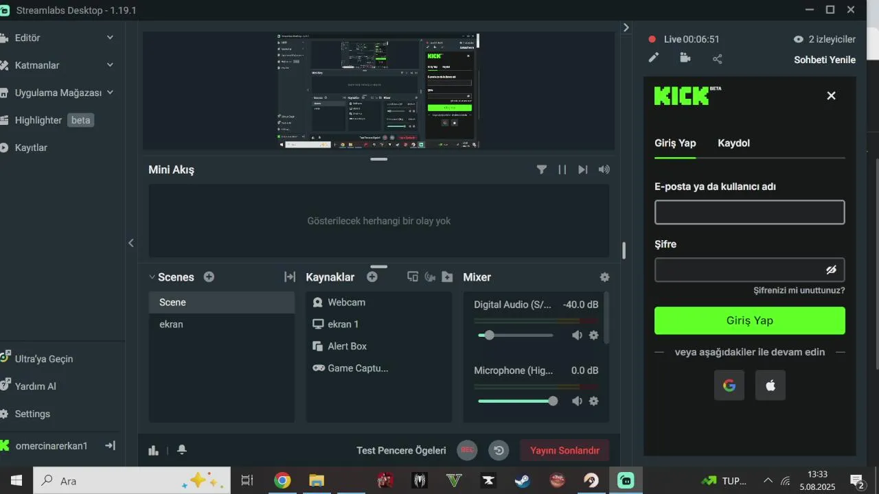
Task: Close the Kick login panel
Action: point(831,95)
